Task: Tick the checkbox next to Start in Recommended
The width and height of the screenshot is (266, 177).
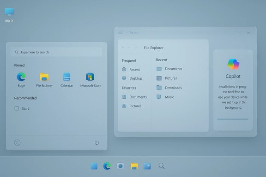Action: 17,108
